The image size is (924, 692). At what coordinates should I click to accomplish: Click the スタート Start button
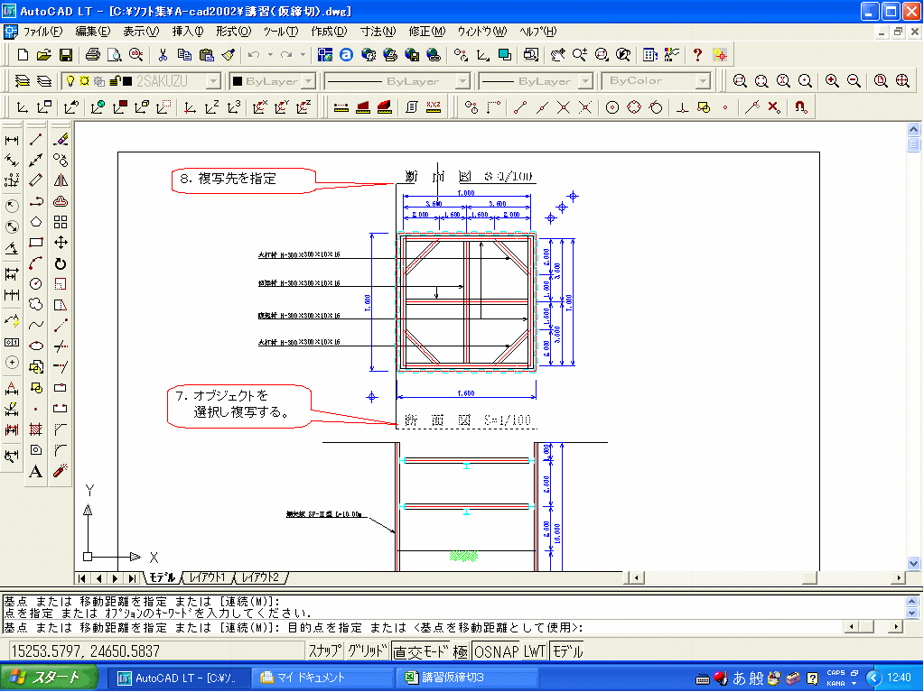[x=49, y=678]
